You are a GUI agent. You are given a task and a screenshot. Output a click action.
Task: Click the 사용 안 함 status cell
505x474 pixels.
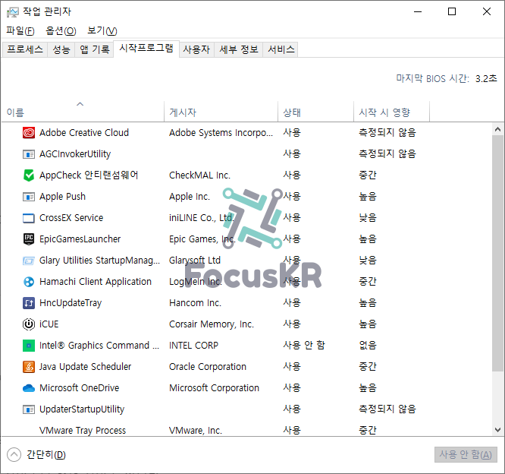304,346
